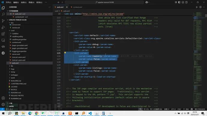Open CODEGEEX status bar item
Viewport: 207px width, 116px height.
pyautogui.click(x=200, y=109)
